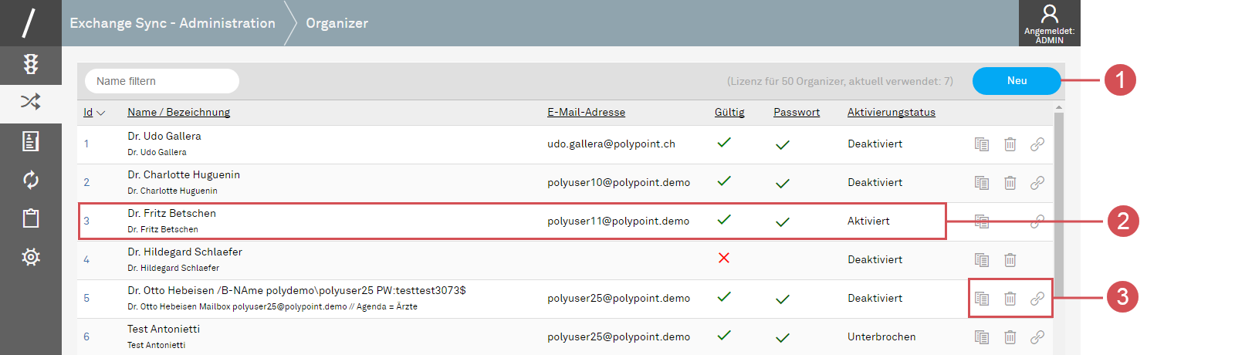This screenshot has height=355, width=1235.
Task: Open the clipboard sidebar icon
Action: pyautogui.click(x=31, y=218)
